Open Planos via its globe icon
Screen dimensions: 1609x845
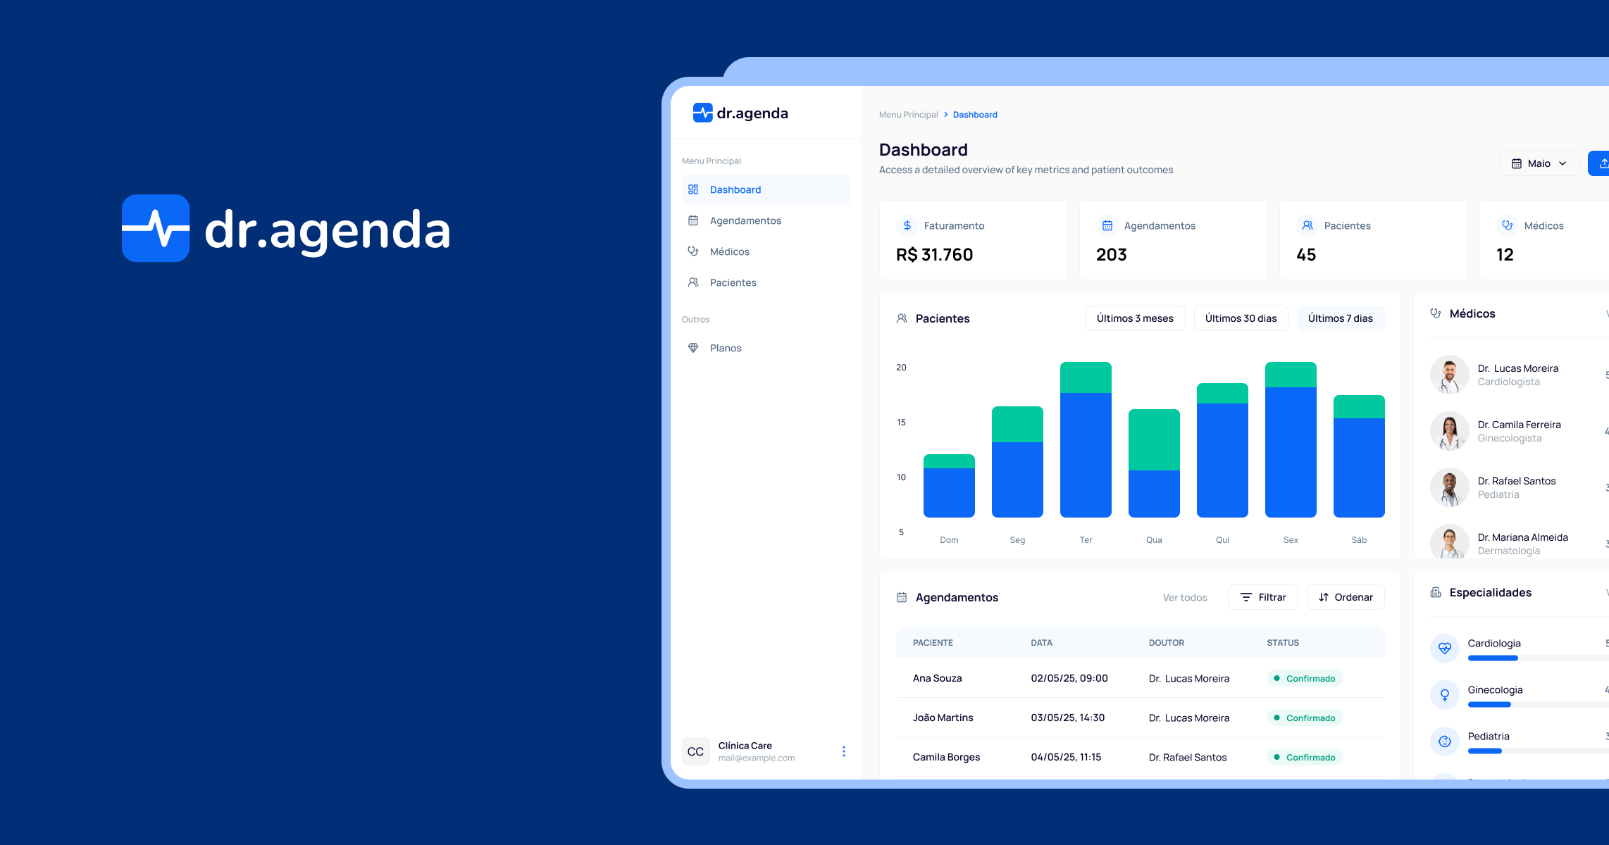[693, 348]
